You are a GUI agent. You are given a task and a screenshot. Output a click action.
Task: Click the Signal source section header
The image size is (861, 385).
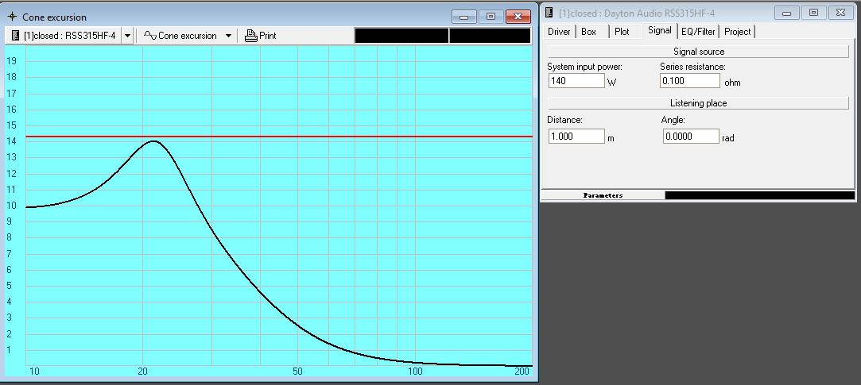(699, 52)
